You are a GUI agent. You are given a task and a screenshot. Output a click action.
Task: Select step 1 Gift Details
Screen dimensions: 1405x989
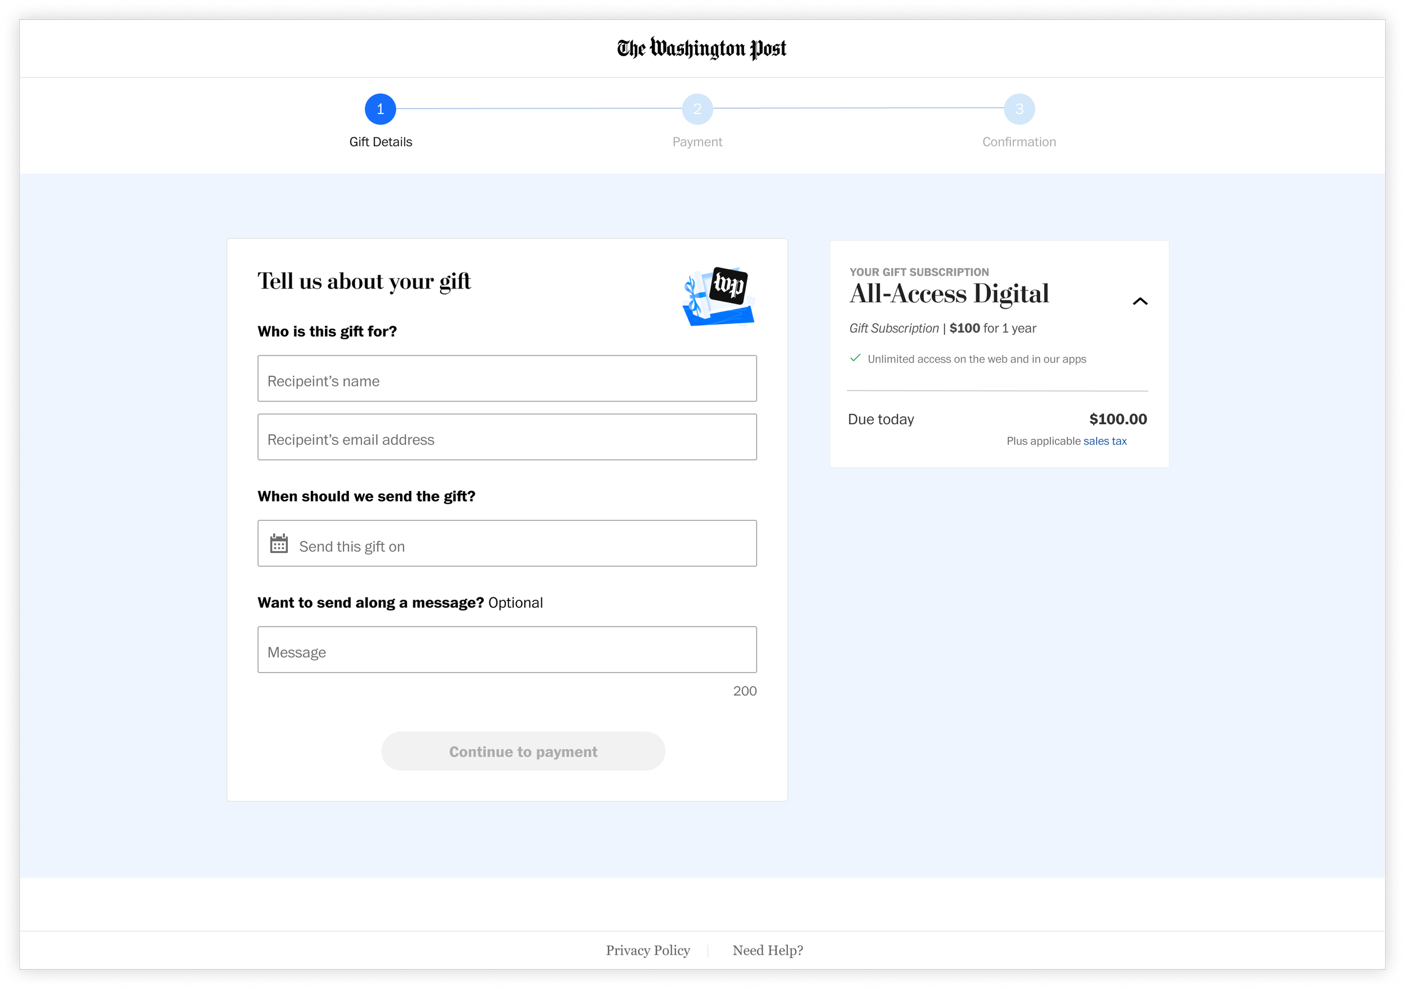click(380, 109)
